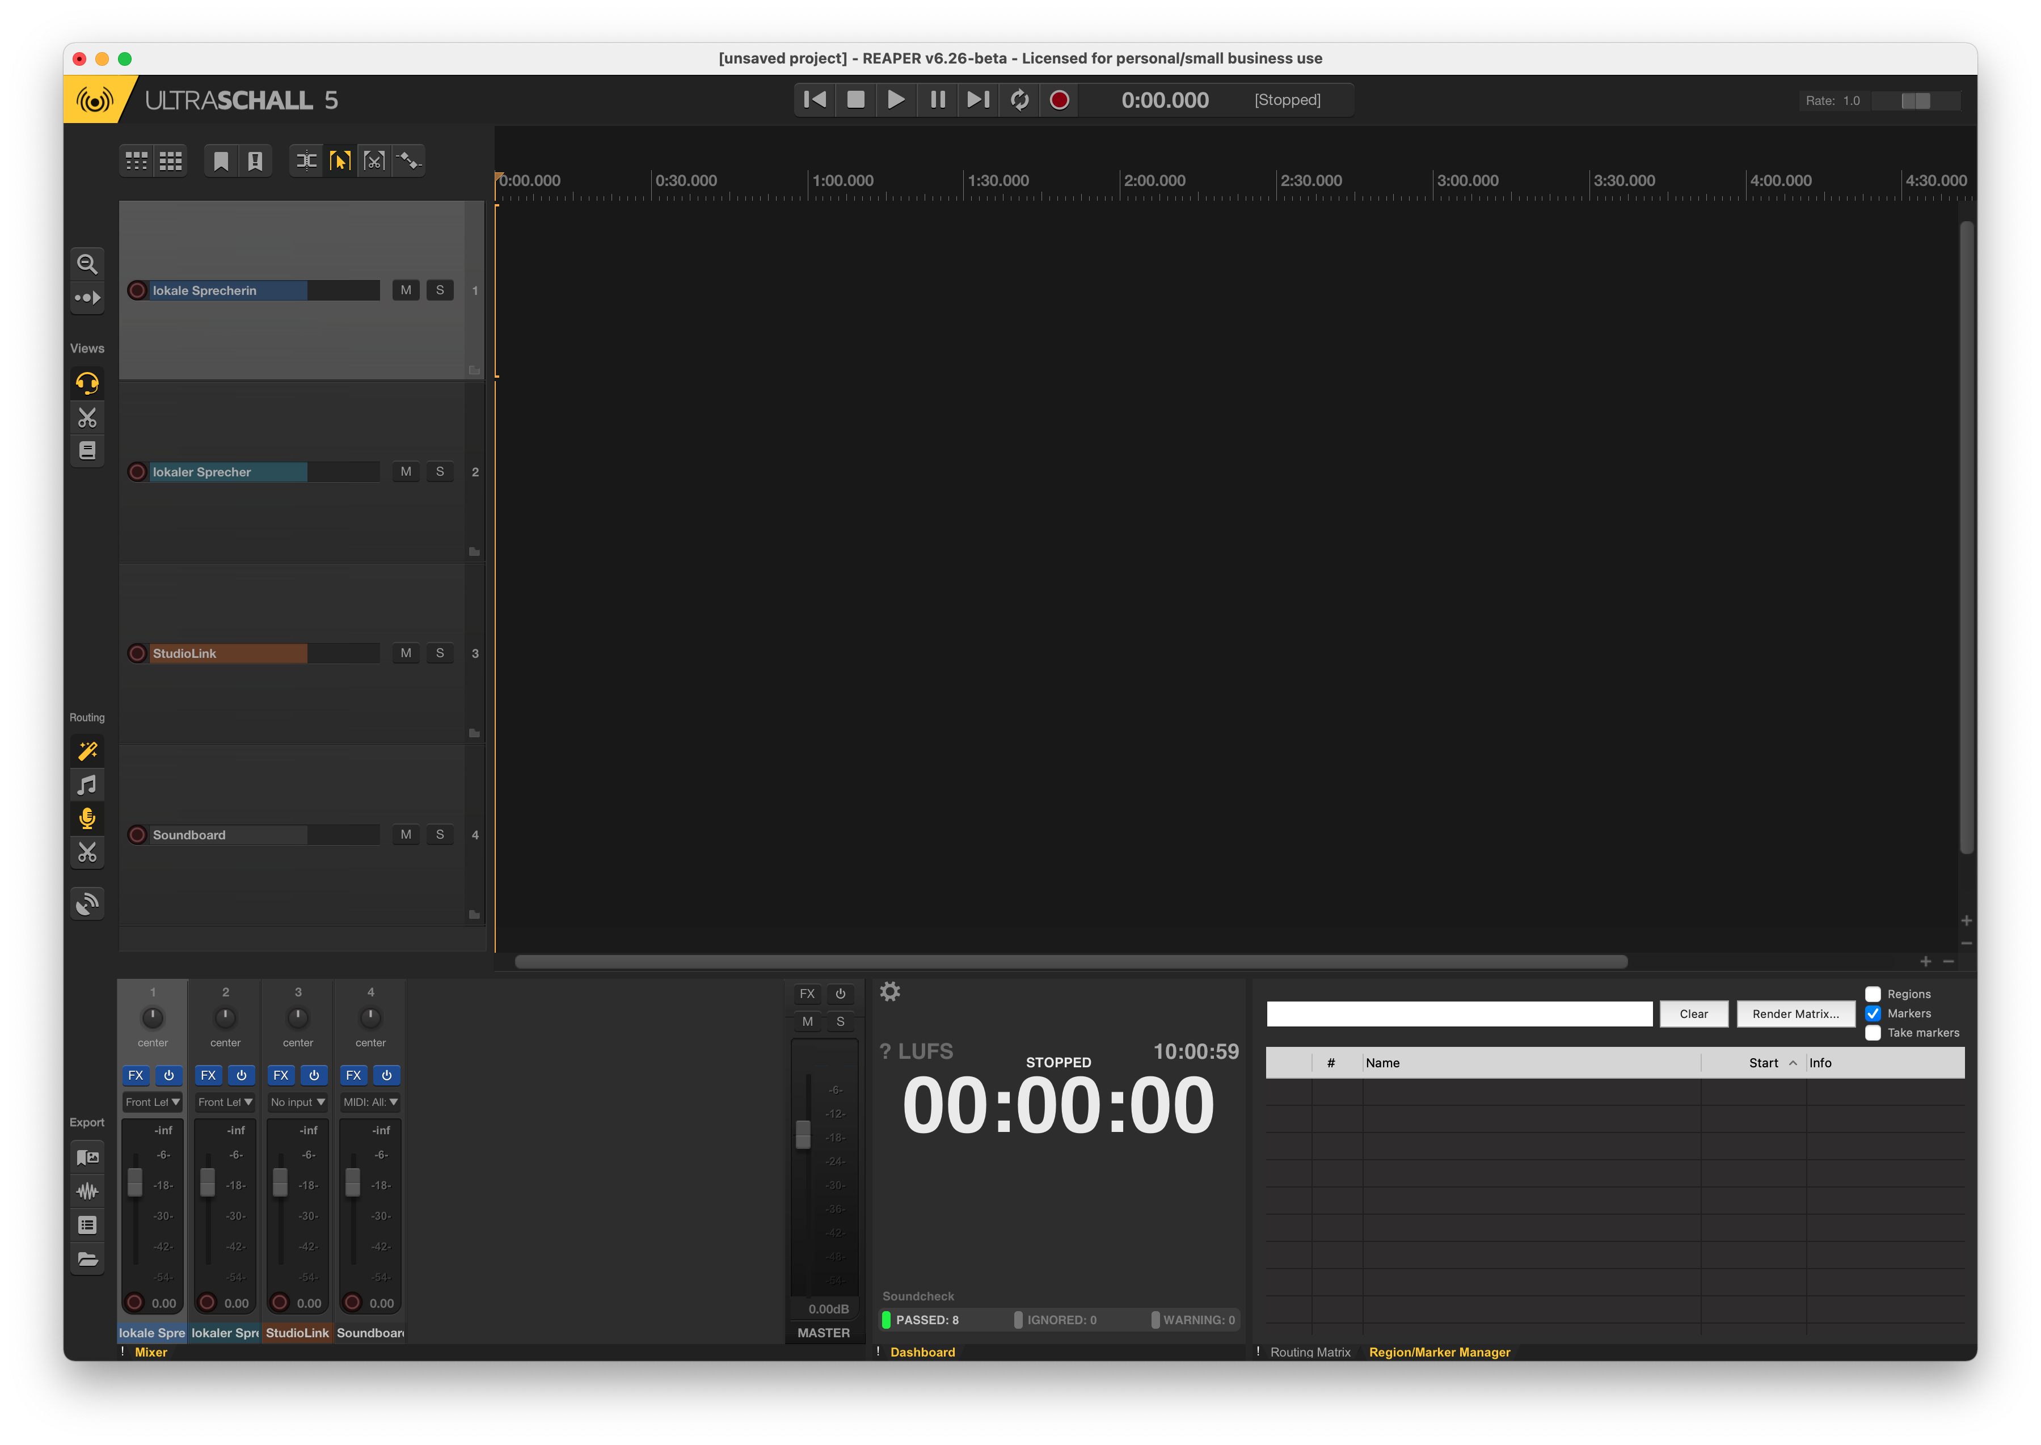Click the waveform export icon under Export
Viewport: 2041px width, 1445px height.
(87, 1192)
